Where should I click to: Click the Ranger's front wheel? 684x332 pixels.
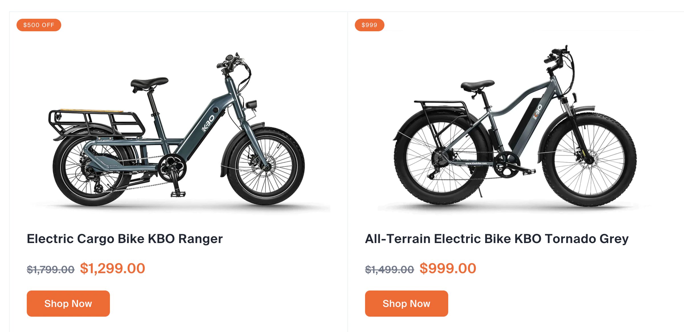[265, 166]
